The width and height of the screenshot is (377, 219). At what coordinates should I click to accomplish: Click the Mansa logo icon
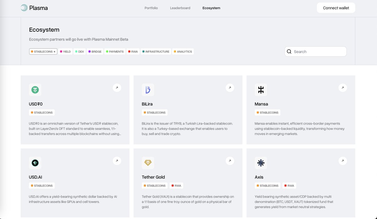261,90
